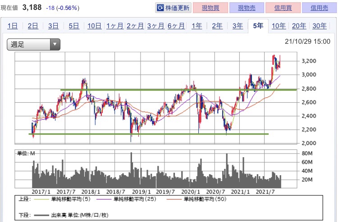Click the 20M volume axis label
Image resolution: width=338 pixels, height=222 pixels.
pos(307,180)
